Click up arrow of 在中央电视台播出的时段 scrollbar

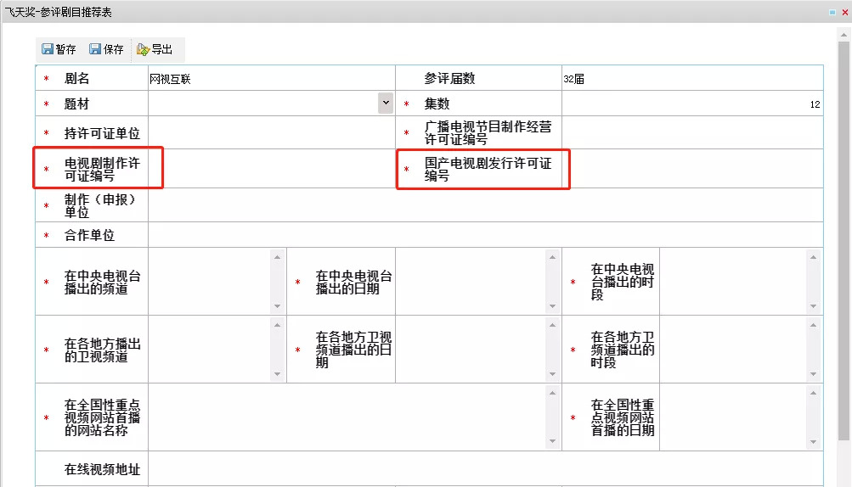(814, 257)
